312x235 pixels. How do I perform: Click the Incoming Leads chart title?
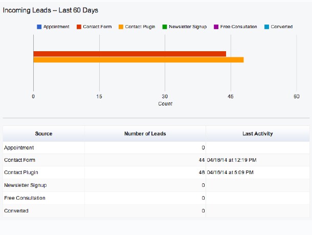tap(51, 10)
